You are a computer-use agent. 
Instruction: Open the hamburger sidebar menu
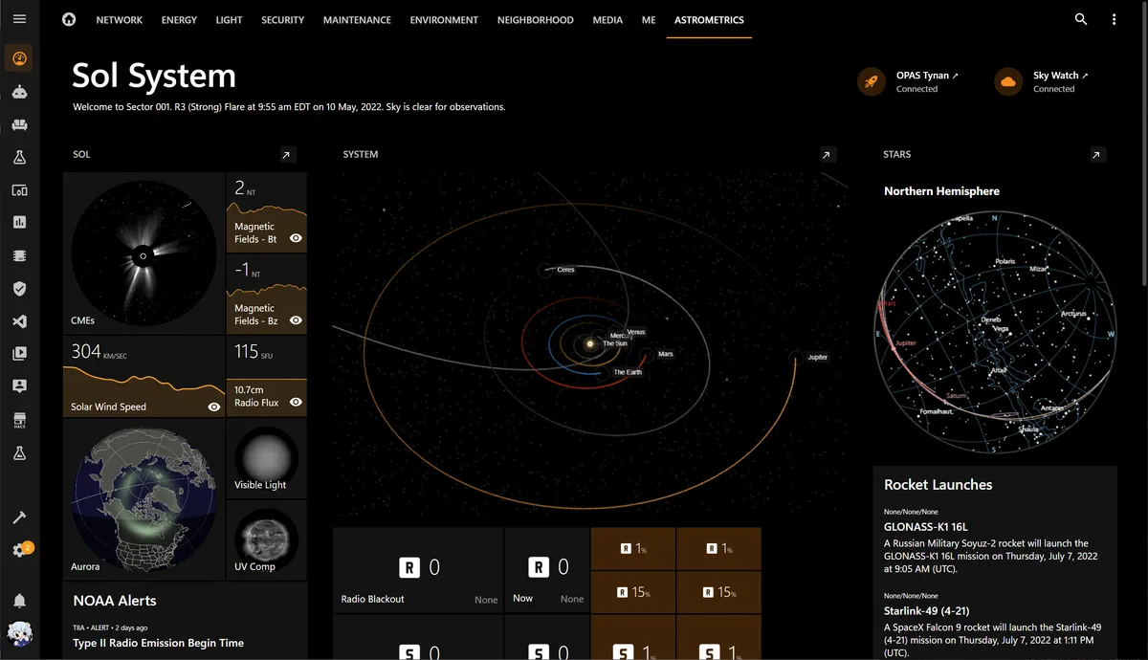(19, 19)
